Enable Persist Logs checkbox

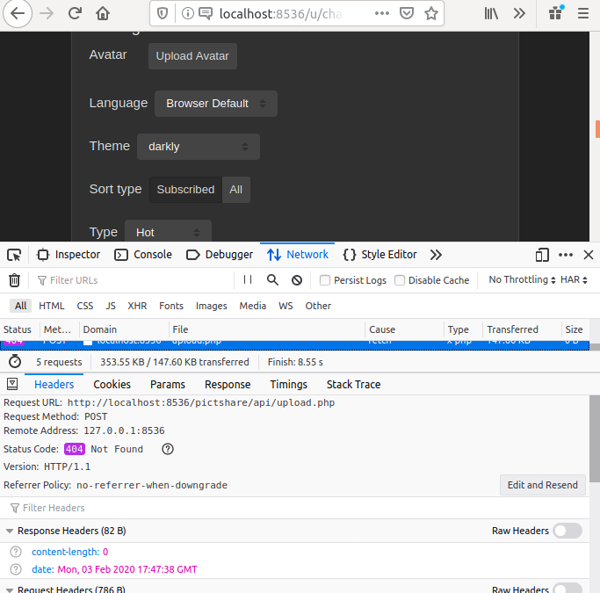325,280
